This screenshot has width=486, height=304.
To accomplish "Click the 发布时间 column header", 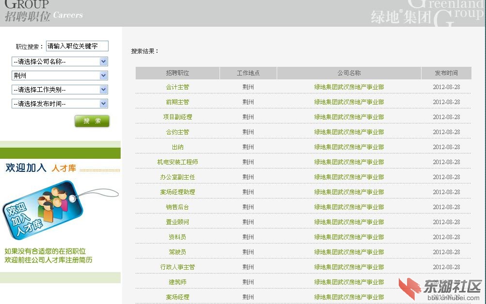I will (x=446, y=73).
